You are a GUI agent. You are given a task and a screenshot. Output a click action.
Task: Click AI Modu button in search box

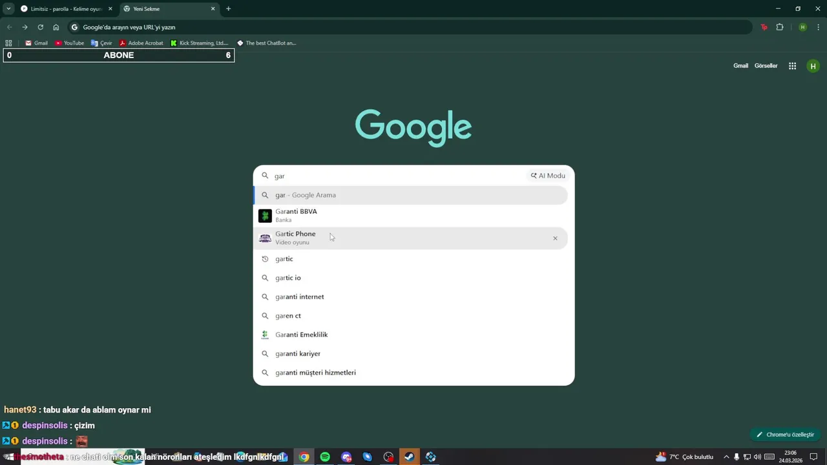click(x=548, y=176)
